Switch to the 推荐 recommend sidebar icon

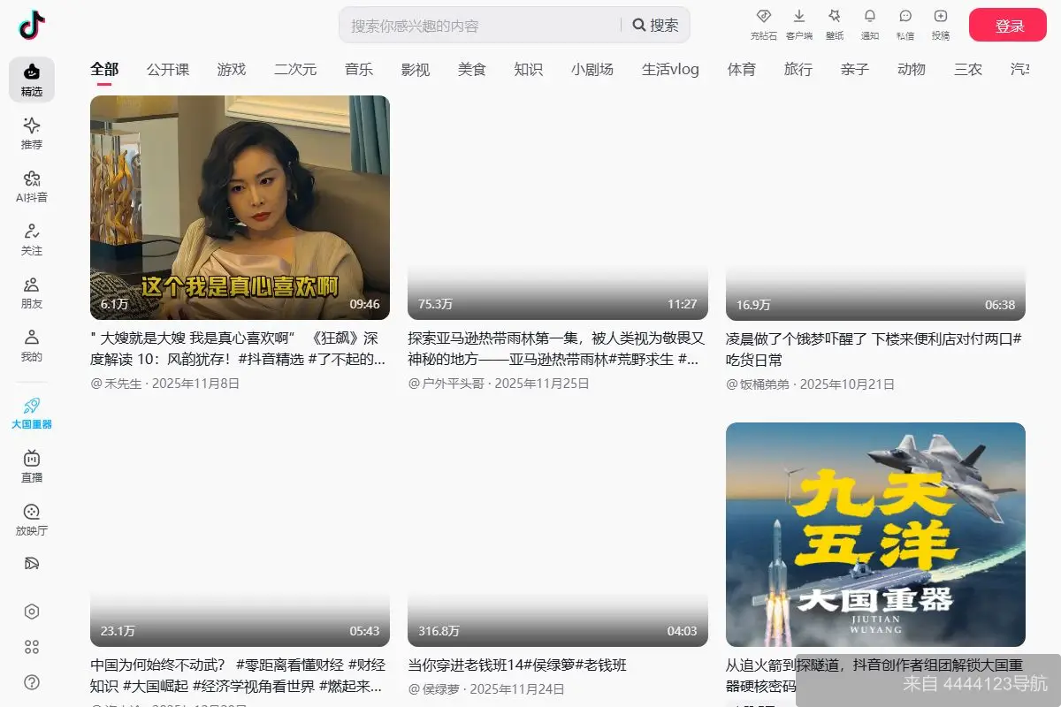(x=32, y=134)
